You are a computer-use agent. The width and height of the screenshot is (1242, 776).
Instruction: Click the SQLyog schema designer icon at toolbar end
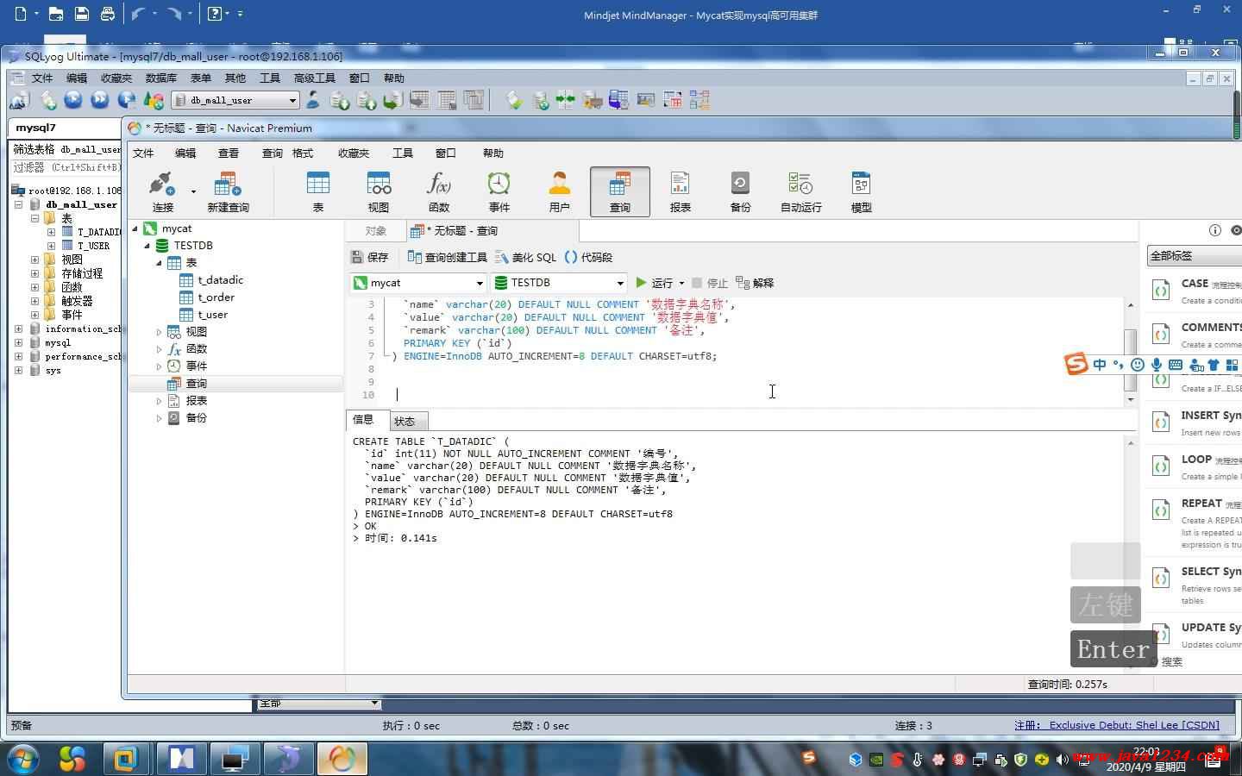tap(699, 100)
